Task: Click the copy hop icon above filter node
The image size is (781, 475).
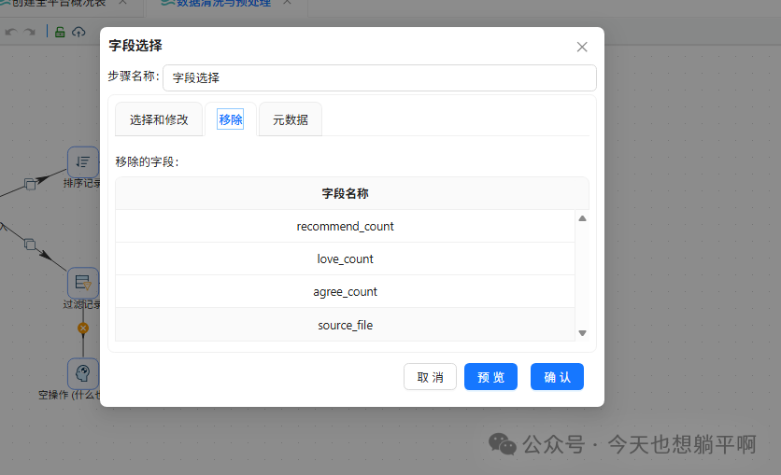Action: [30, 244]
